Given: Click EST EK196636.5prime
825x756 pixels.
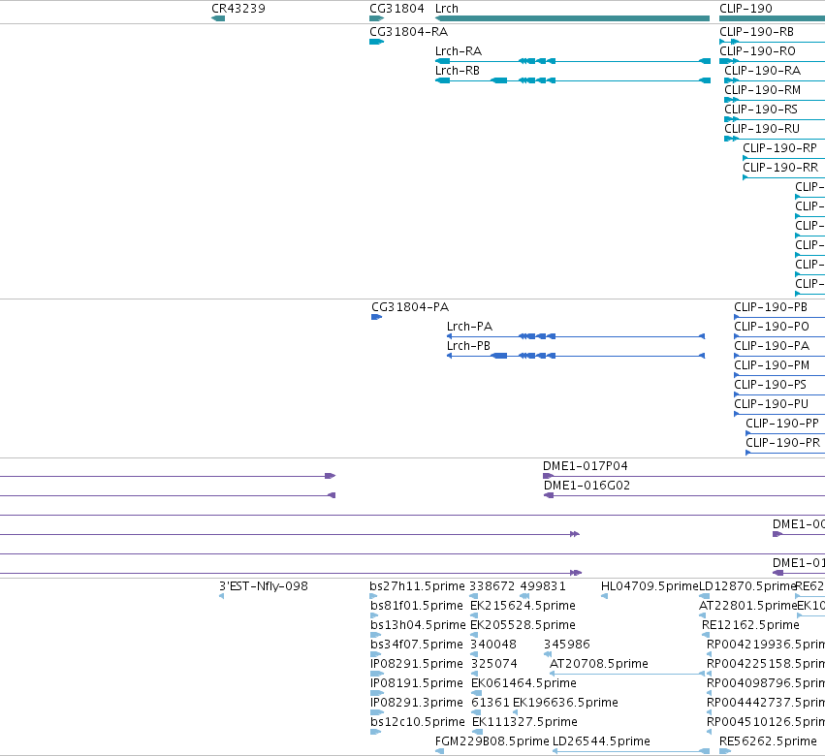Looking at the screenshot, I should (565, 704).
